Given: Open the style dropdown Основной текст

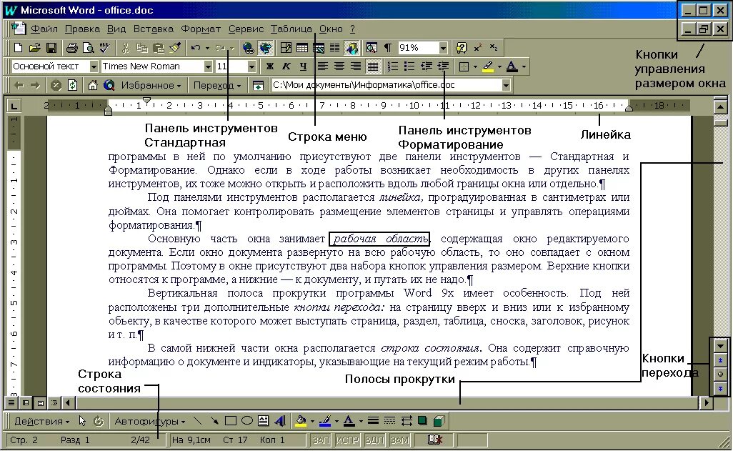Looking at the screenshot, I should (94, 66).
